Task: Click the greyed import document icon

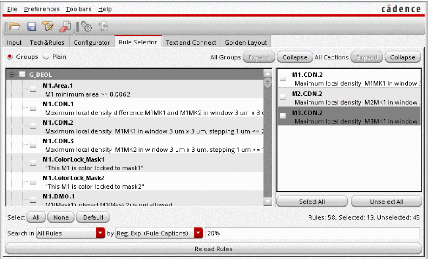Action: pyautogui.click(x=104, y=26)
